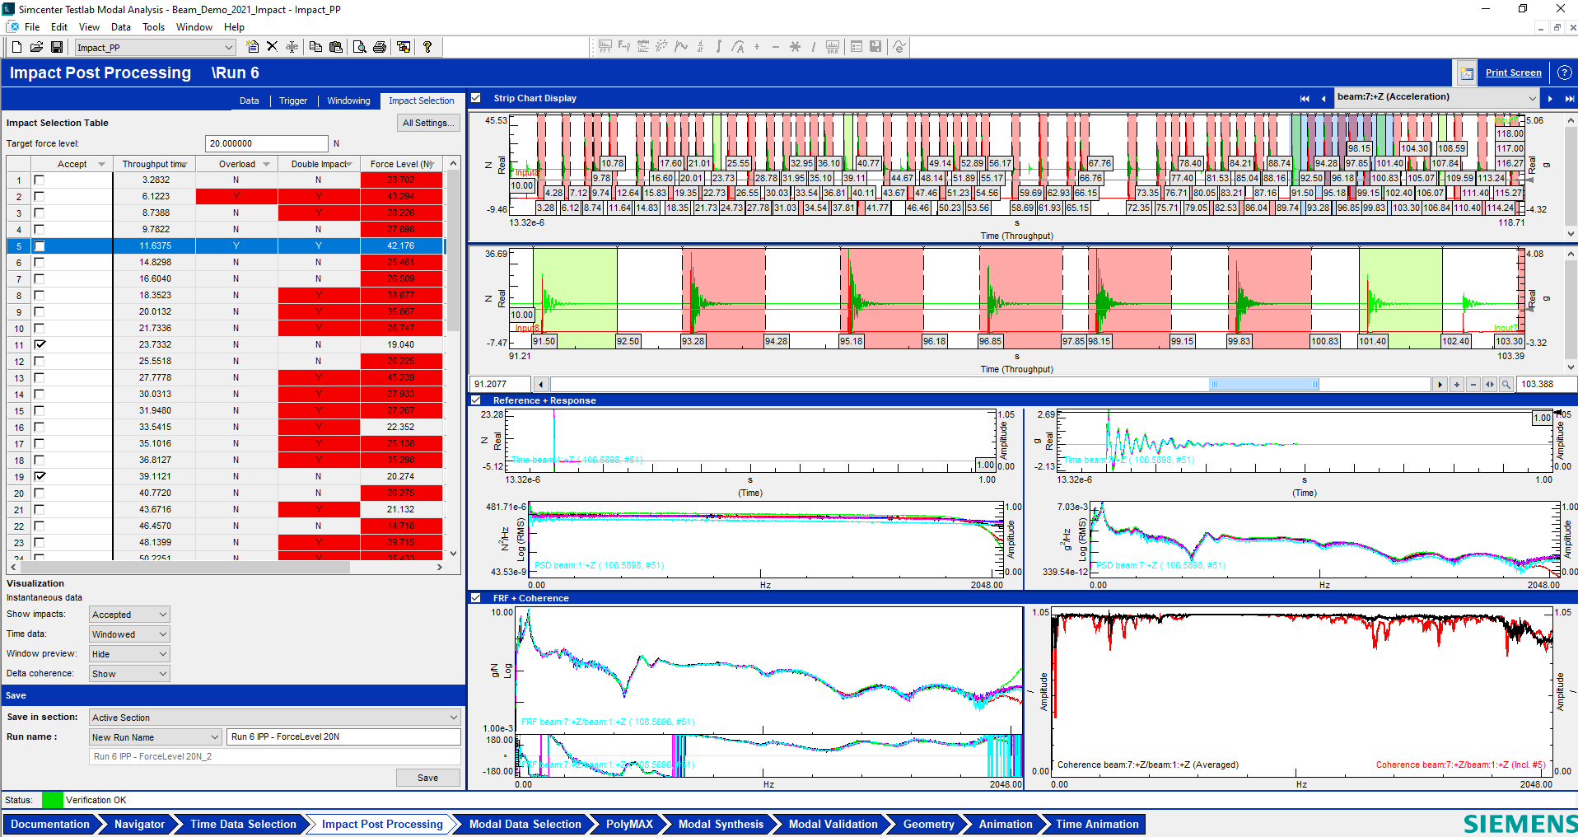This screenshot has height=837, width=1578.
Task: Click the new picture icon beside Print Screen
Action: click(1467, 73)
